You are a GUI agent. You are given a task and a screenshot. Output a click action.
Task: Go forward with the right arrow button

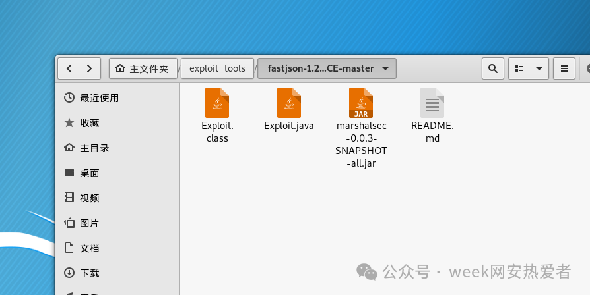(x=90, y=68)
